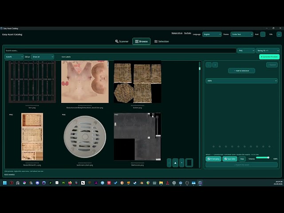Viewport: 284px width, 213px height.
Task: Select the basket.png wicker thumbnail
Action: (x=138, y=82)
